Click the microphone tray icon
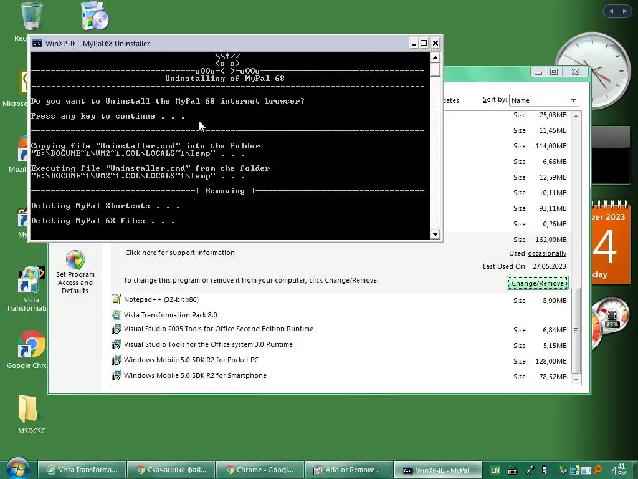638x479 pixels. pyautogui.click(x=530, y=470)
